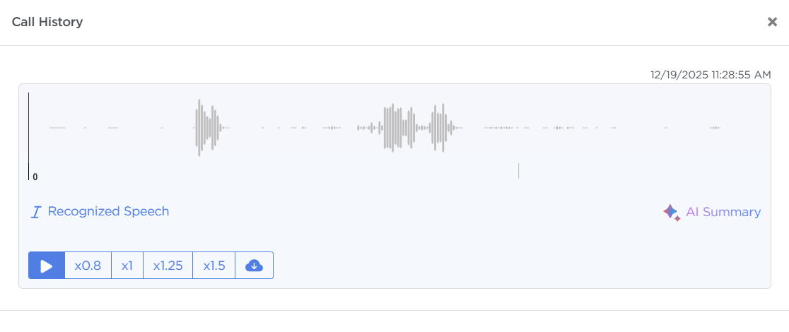Set playback speed to x0.8
This screenshot has height=332, width=789.
coord(88,266)
